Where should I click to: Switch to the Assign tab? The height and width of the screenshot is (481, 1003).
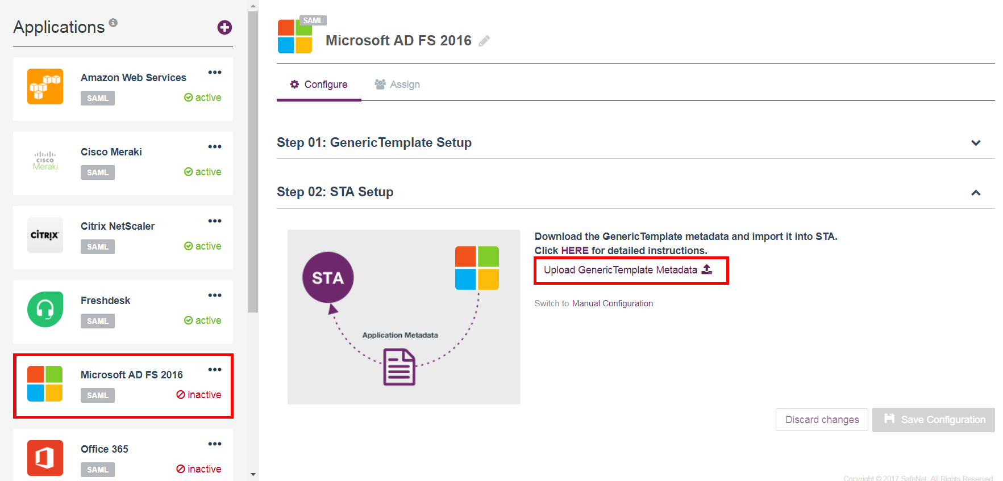(x=397, y=85)
